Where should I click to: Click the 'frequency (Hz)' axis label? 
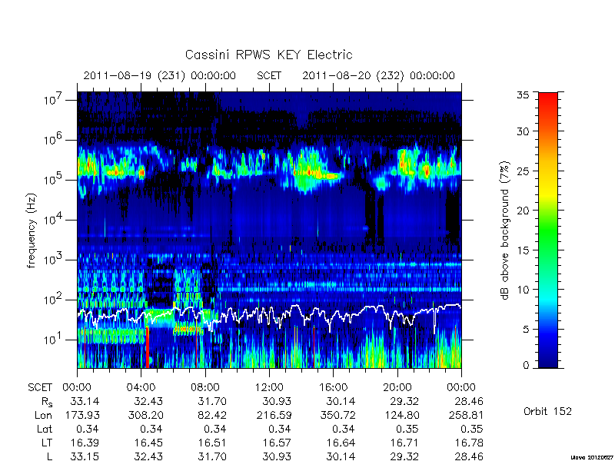pyautogui.click(x=32, y=231)
